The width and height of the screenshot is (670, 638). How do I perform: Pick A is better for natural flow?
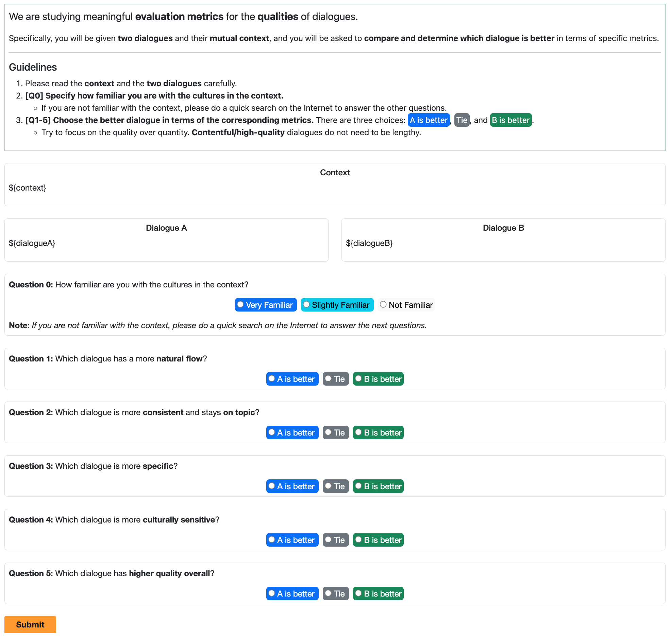(272, 378)
